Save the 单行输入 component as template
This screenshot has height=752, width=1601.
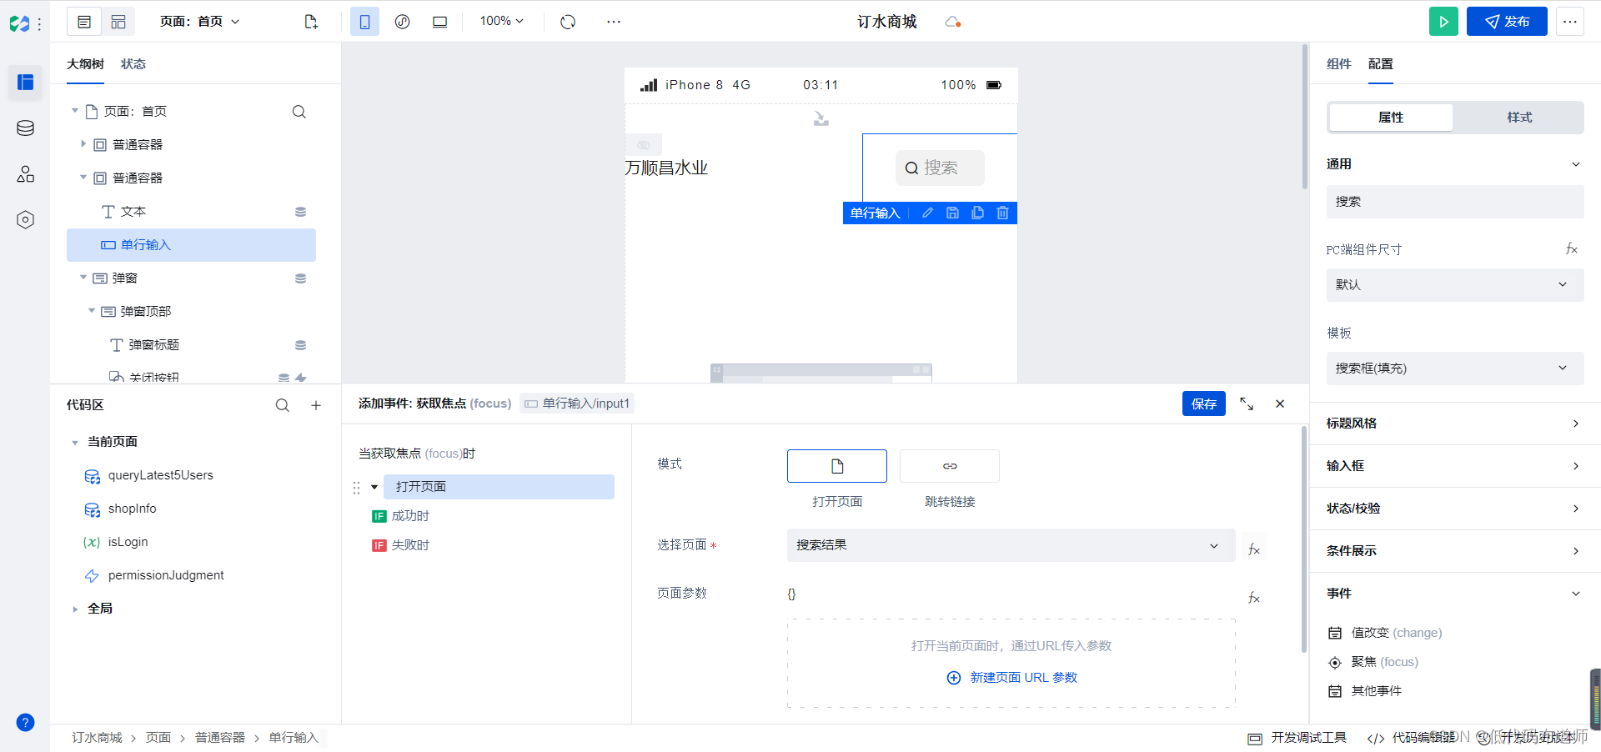click(x=952, y=213)
